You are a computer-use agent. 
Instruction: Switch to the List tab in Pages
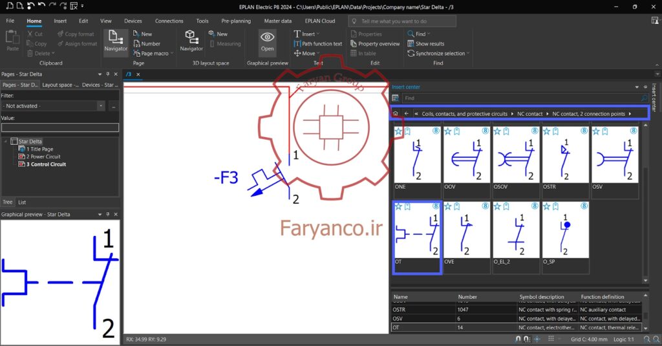[x=22, y=202]
